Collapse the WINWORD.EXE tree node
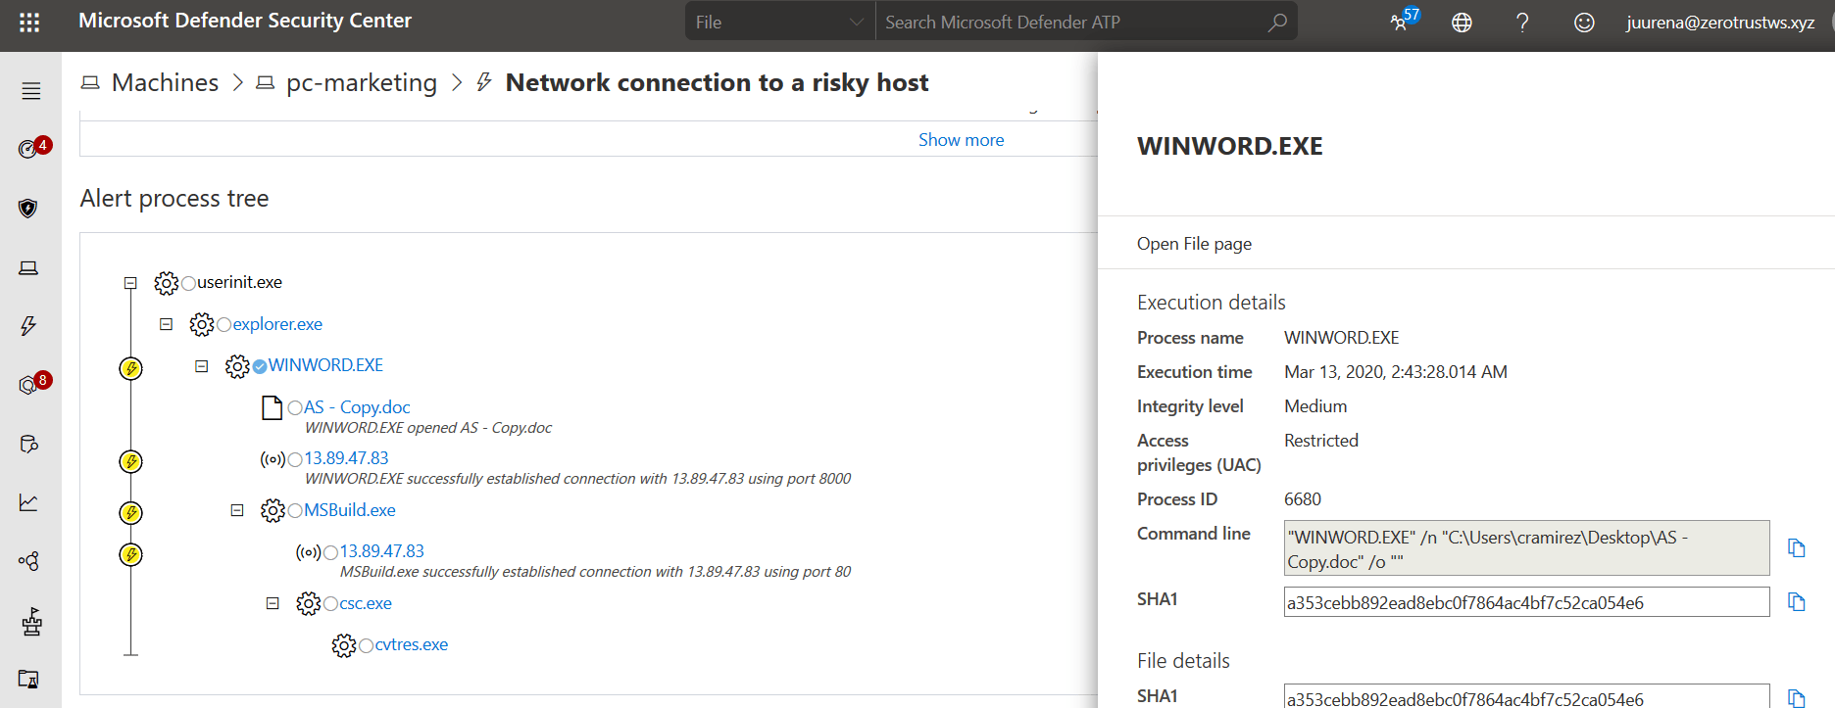1835x708 pixels. point(202,366)
